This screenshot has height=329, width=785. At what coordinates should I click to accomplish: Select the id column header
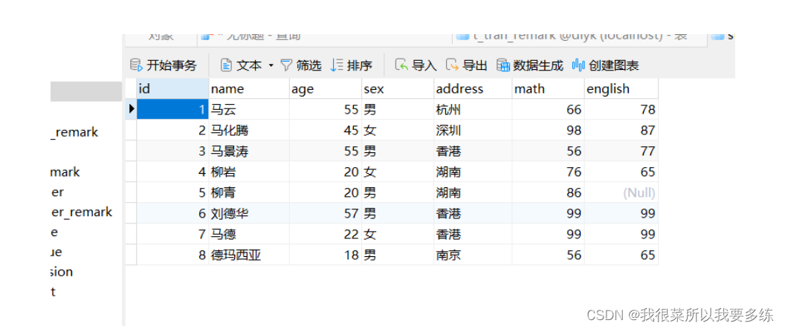(x=172, y=88)
